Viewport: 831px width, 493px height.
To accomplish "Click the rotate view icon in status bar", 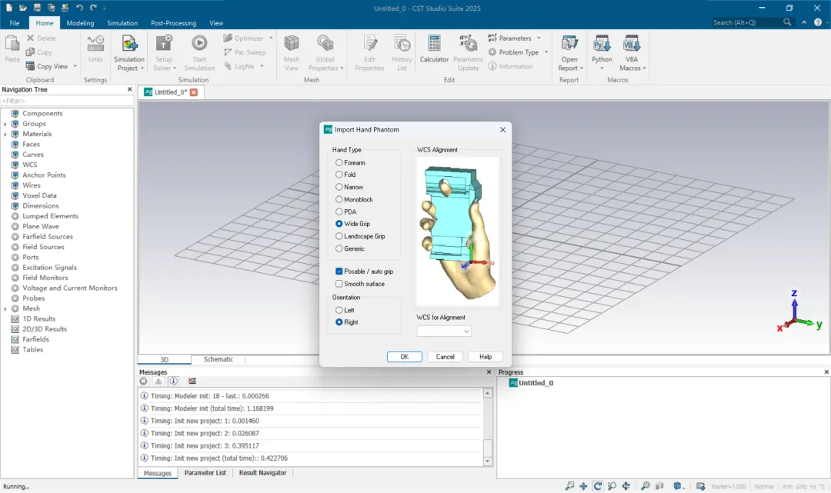I will 598,486.
